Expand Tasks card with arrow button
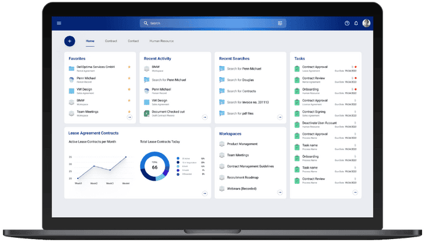The image size is (425, 242). coord(355,192)
